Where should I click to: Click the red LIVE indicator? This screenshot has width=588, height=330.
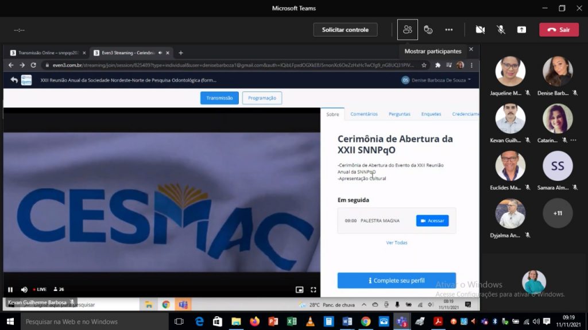point(40,289)
